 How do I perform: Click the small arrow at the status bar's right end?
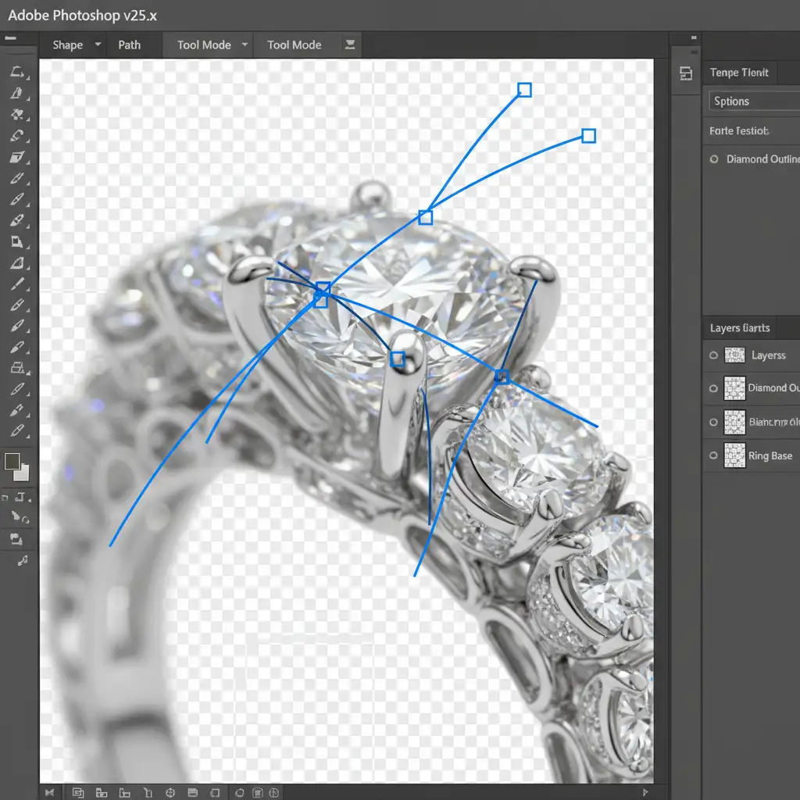[x=645, y=792]
